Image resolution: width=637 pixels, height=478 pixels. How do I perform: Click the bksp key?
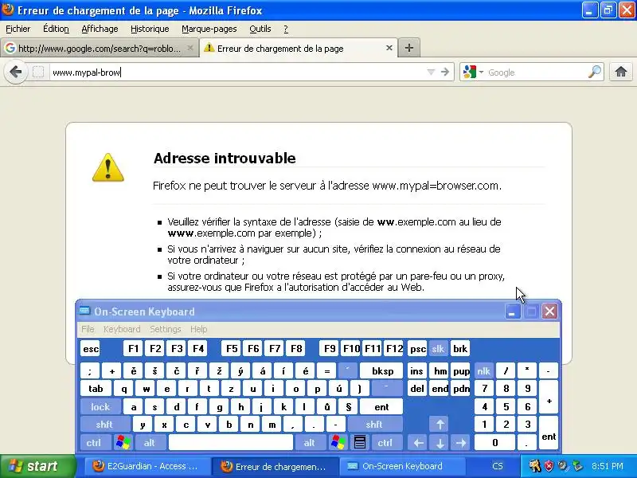pos(382,370)
